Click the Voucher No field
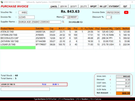135x101 pixels. click(23, 12)
